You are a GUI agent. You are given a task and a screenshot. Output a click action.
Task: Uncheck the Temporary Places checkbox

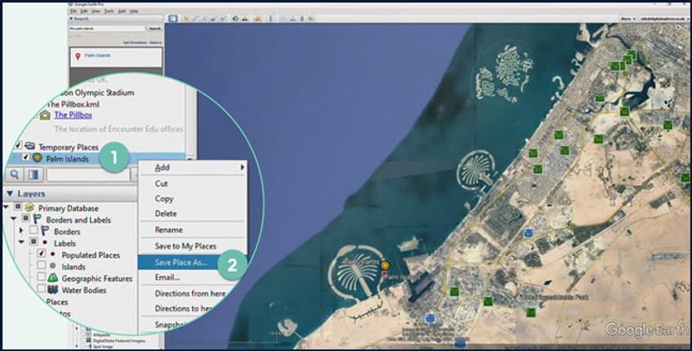coord(18,145)
